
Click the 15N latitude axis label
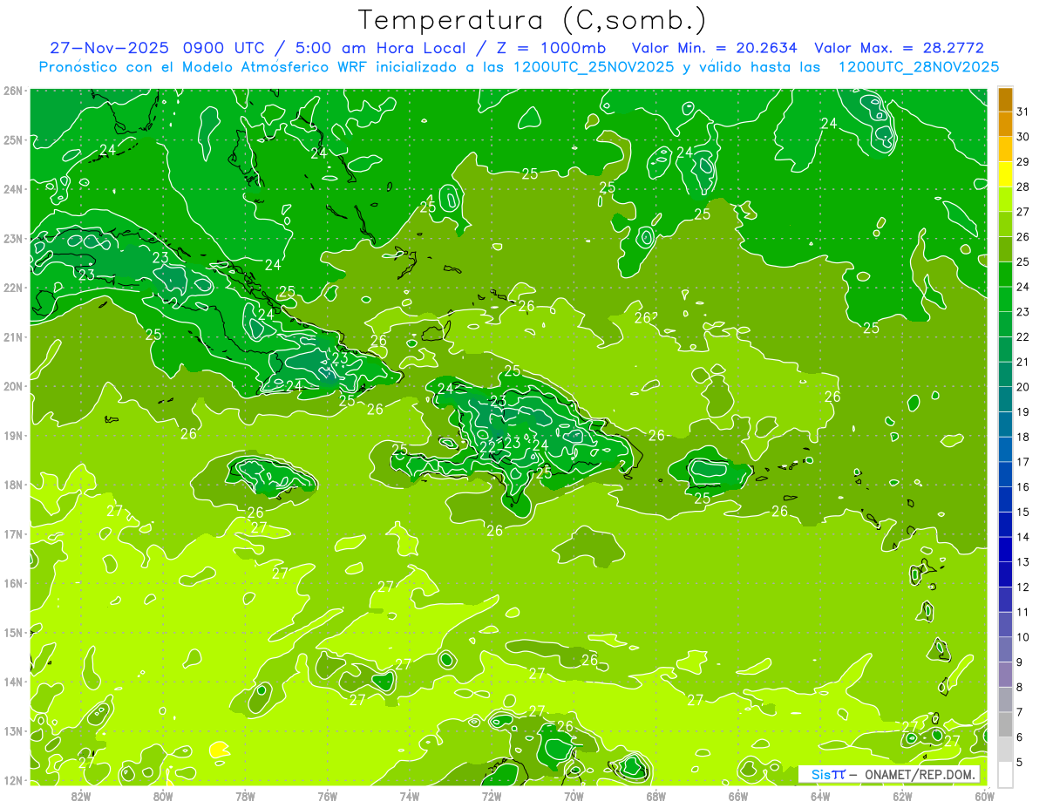point(13,632)
